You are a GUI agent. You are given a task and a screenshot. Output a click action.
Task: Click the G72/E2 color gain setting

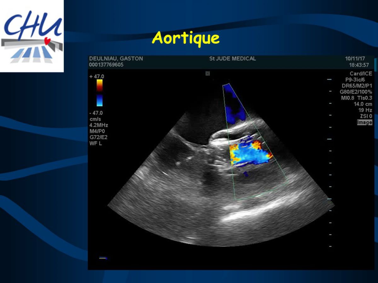[x=99, y=137]
